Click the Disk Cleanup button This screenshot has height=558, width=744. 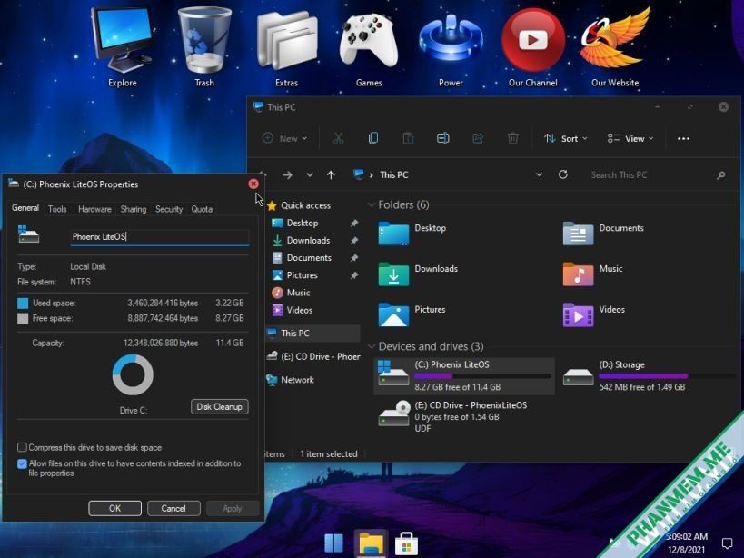(219, 406)
